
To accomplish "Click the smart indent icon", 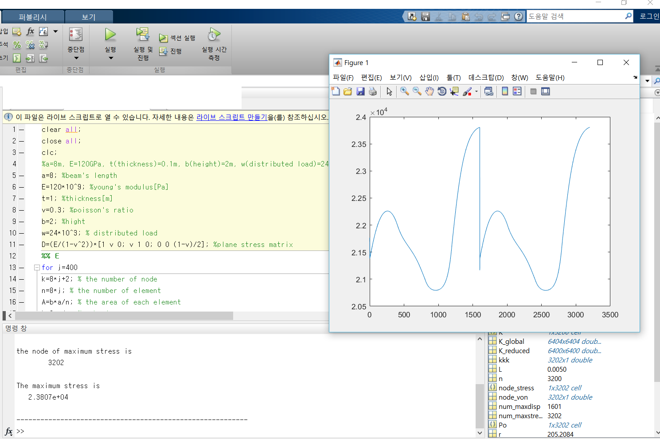I will 17,58.
